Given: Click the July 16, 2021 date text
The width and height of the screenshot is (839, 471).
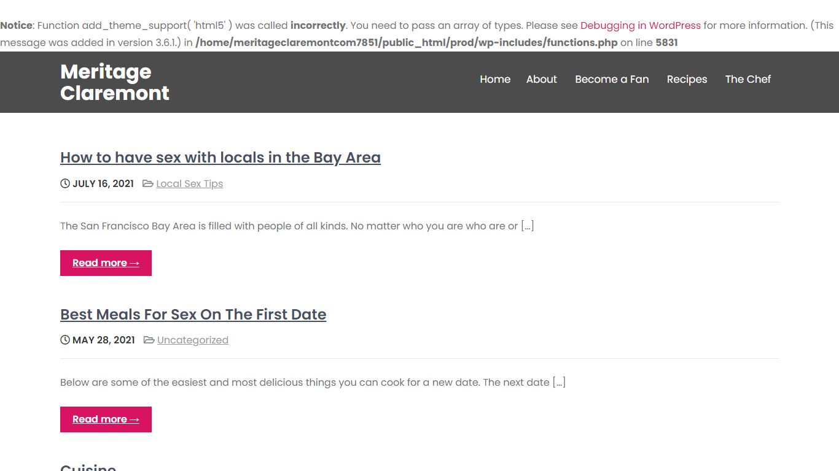Looking at the screenshot, I should 103,183.
